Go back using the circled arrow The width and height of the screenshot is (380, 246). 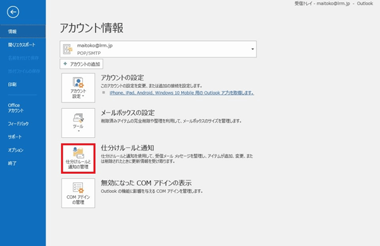pos(13,12)
